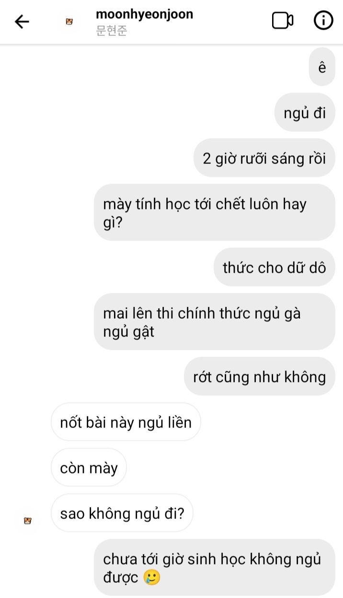The width and height of the screenshot is (343, 598).
Task: Tap the 'chưa tới giờ sinh học' message
Action: (214, 568)
